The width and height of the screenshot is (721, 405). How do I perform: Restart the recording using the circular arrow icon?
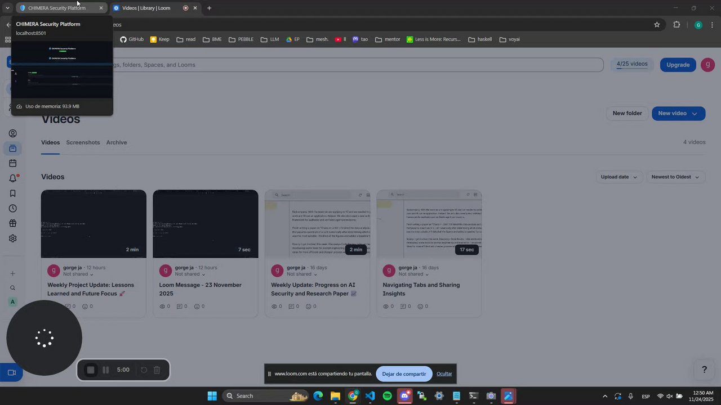[144, 370]
